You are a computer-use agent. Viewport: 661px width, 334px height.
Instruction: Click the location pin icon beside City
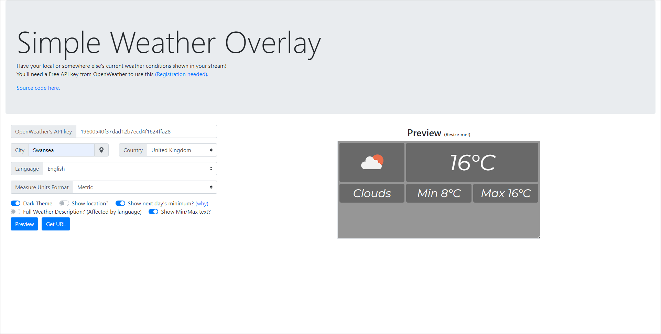pos(101,150)
